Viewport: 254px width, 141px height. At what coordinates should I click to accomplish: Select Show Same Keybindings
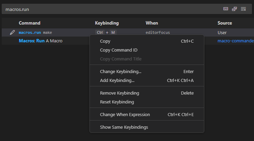[124, 127]
